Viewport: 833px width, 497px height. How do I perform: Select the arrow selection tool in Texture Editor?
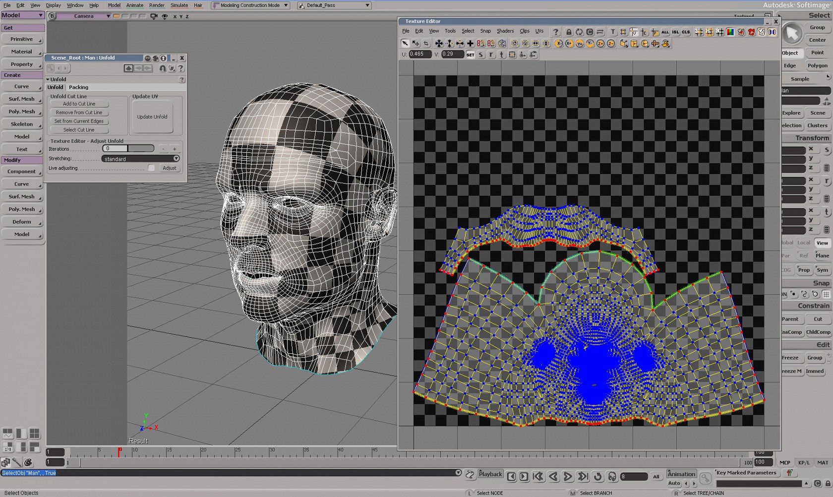tap(405, 44)
